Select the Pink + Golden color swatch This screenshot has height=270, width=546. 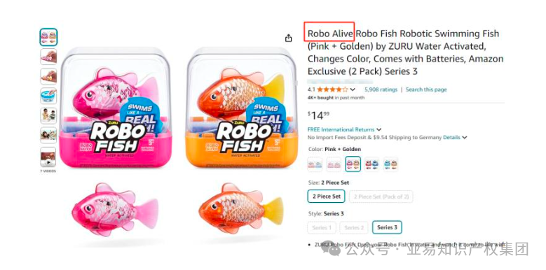(353, 164)
